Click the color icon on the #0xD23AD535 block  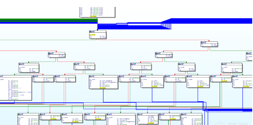41,114
